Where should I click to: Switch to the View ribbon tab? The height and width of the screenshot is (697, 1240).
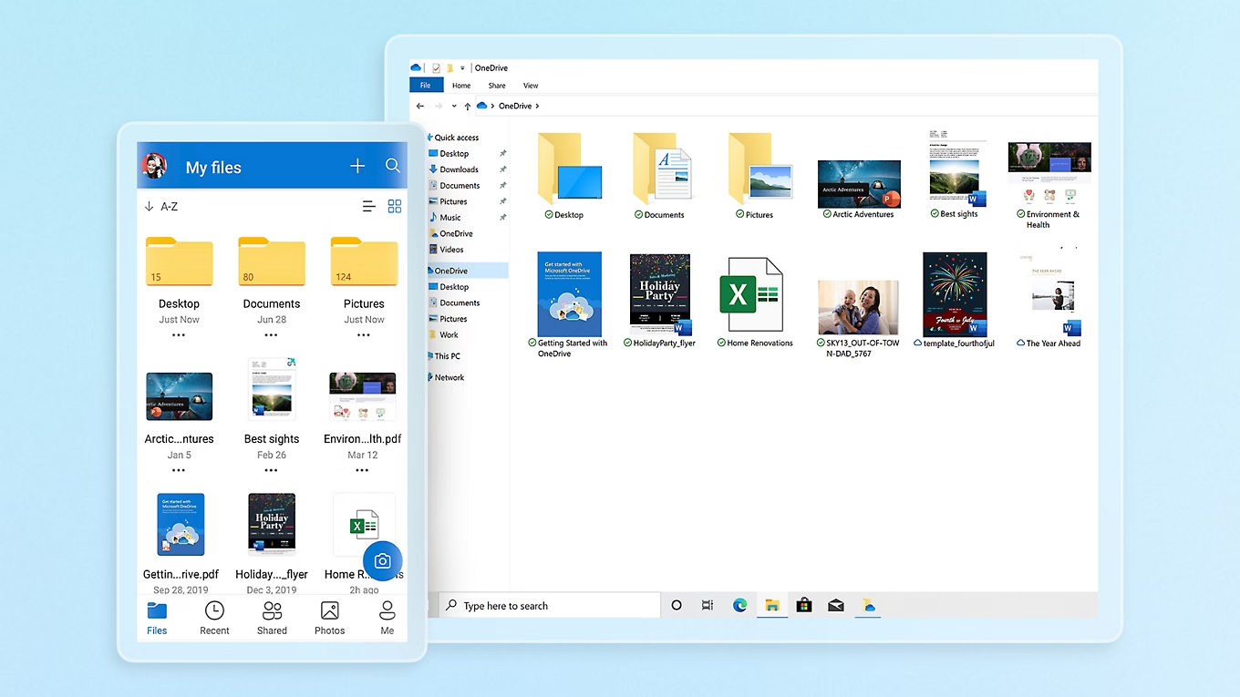tap(531, 85)
